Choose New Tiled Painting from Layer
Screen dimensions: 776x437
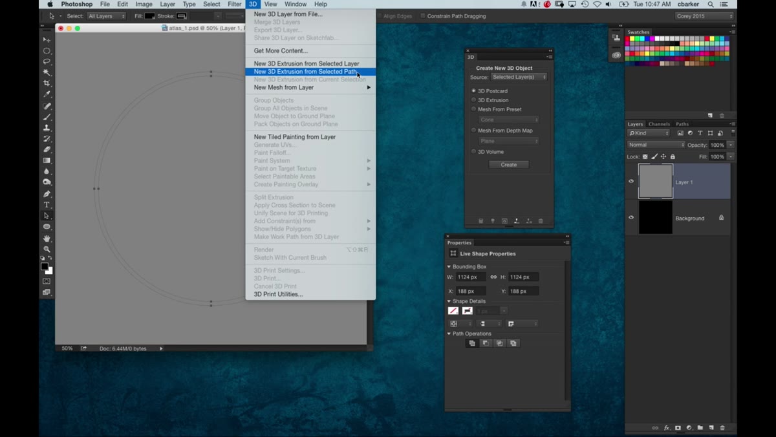click(310, 137)
